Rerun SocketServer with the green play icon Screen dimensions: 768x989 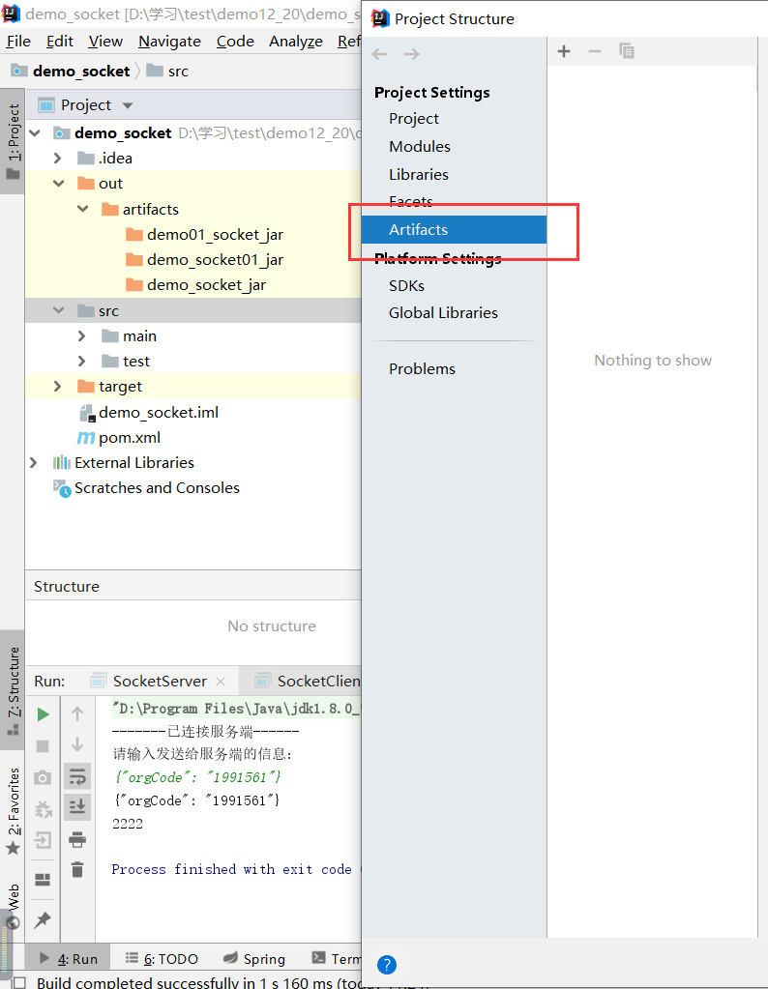click(x=43, y=714)
